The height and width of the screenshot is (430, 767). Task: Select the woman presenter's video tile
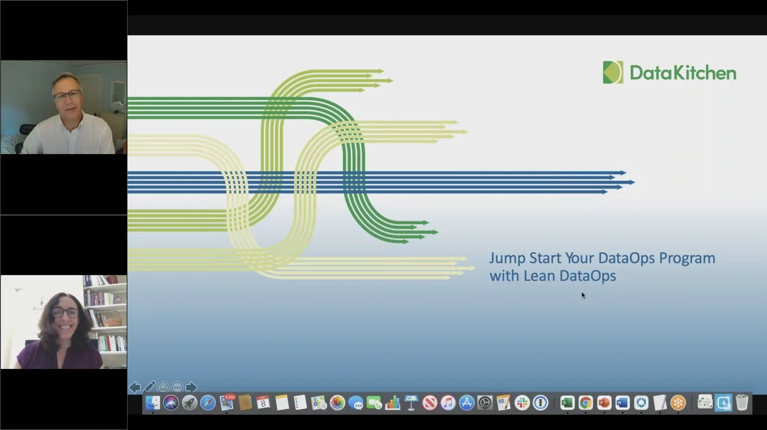[x=64, y=322]
